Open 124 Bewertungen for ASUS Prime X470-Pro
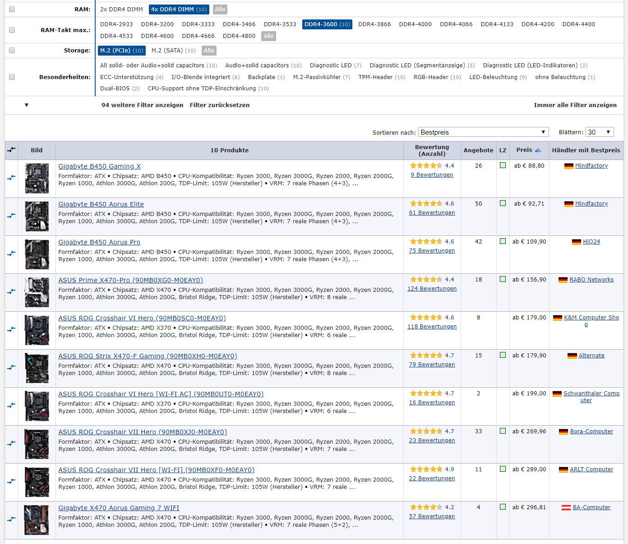 432,289
